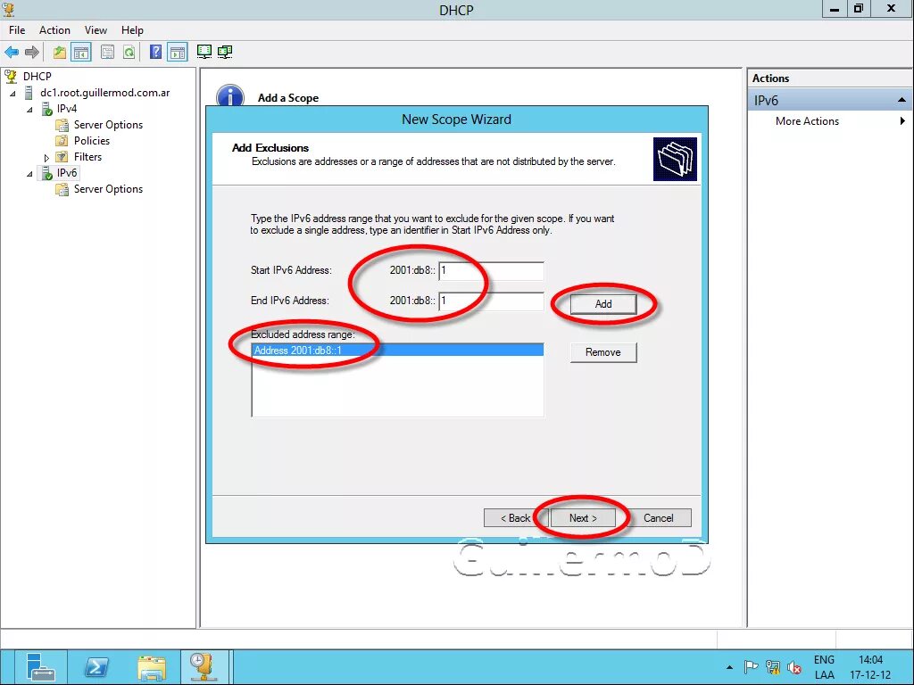Click the Up one level folder icon
Screen dimensions: 914x685
60,52
